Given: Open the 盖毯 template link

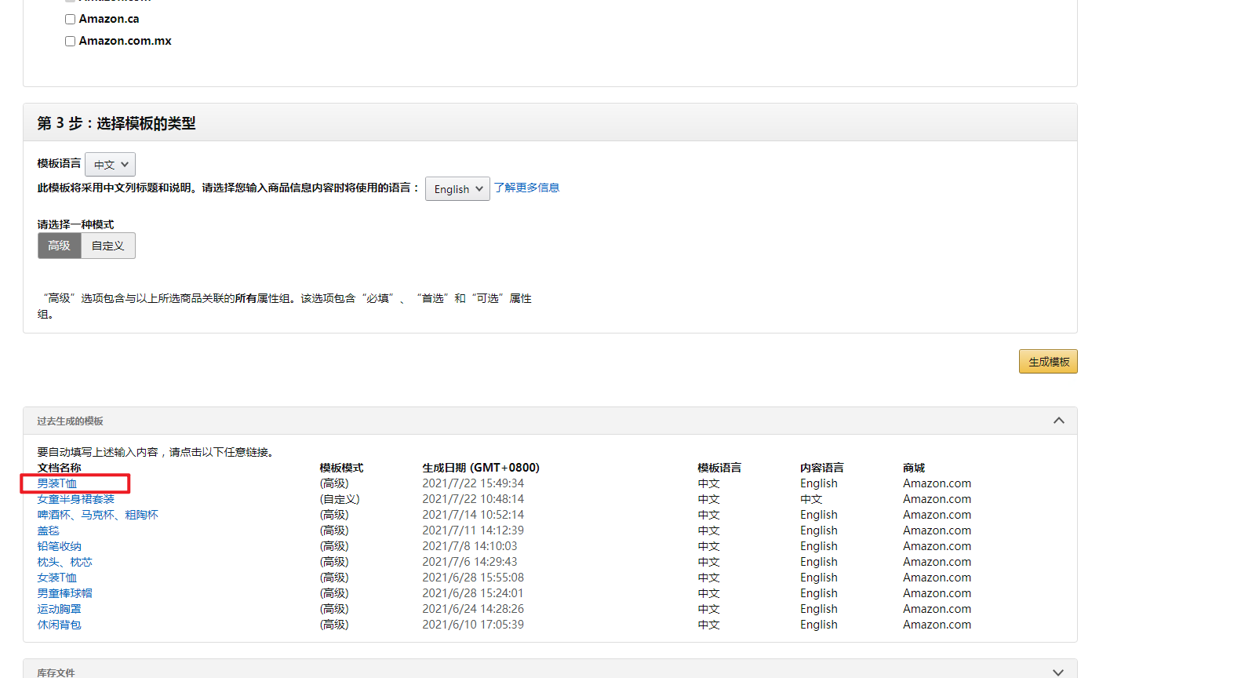Looking at the screenshot, I should point(49,530).
